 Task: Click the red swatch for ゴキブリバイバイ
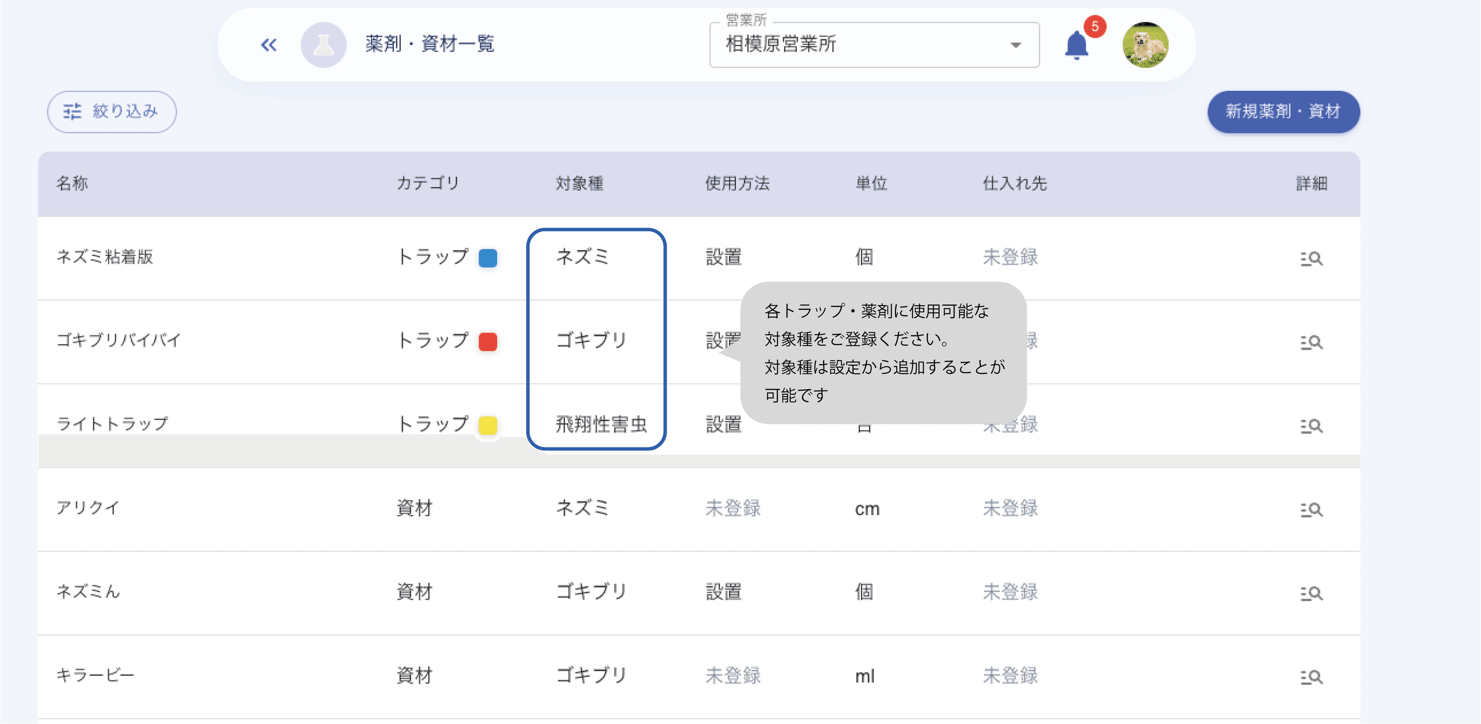[x=487, y=341]
